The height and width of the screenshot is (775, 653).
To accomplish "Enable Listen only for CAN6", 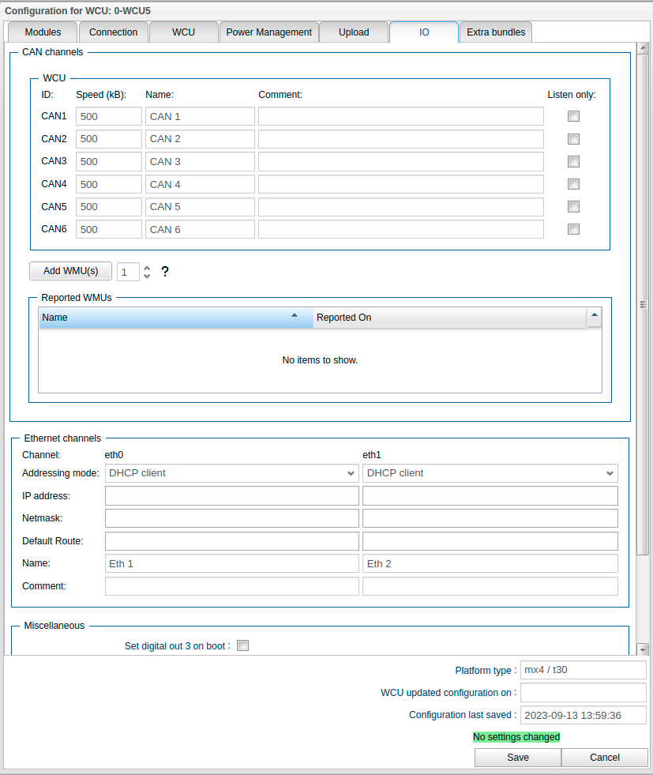I will pos(574,229).
